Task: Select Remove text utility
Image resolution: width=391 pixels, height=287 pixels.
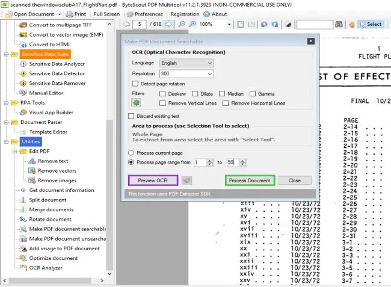Action: tap(53, 161)
